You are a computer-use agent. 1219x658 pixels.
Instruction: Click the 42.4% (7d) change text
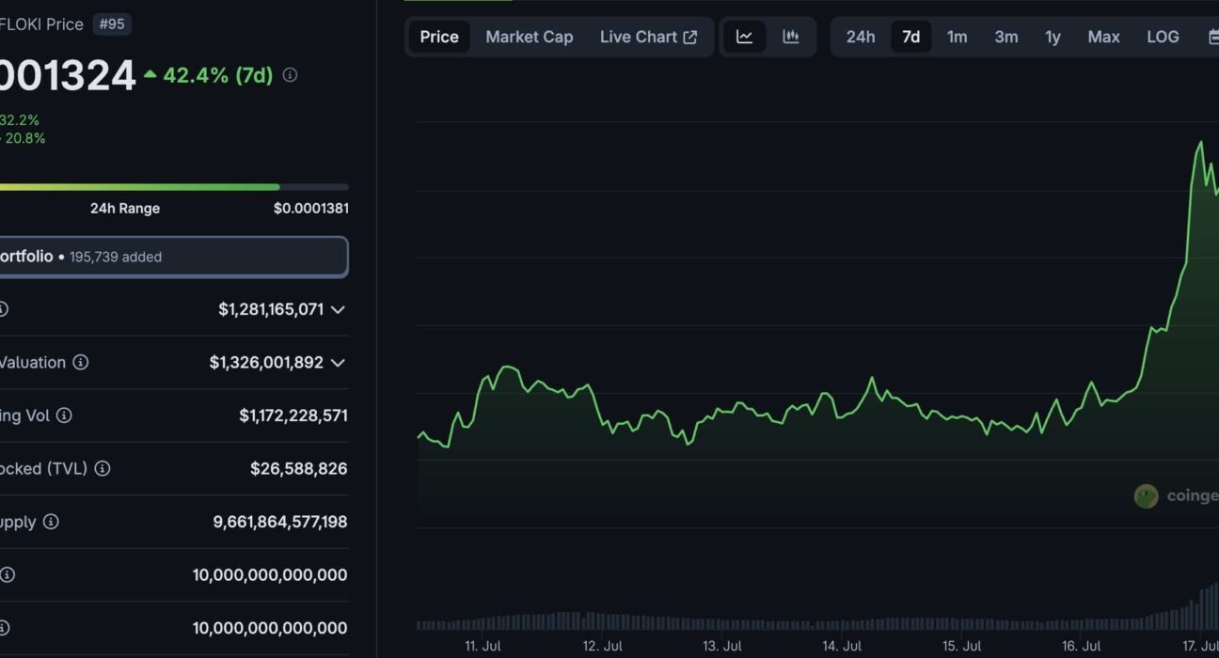click(x=217, y=75)
